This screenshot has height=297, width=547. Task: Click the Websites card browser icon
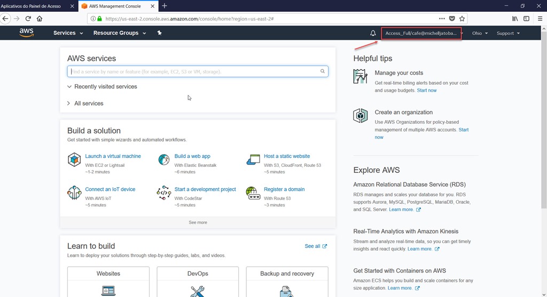tap(108, 291)
